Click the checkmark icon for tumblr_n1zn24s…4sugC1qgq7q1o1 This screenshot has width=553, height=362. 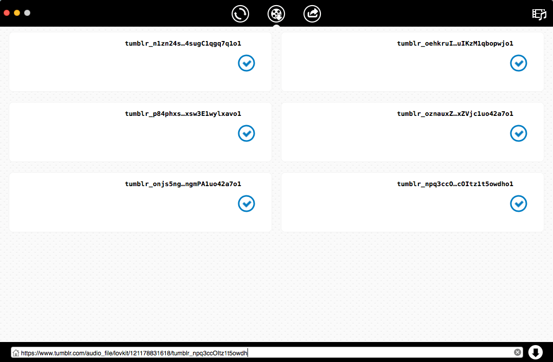pyautogui.click(x=246, y=63)
